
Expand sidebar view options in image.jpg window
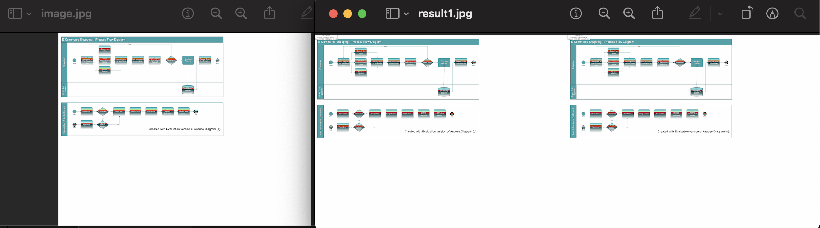29,14
